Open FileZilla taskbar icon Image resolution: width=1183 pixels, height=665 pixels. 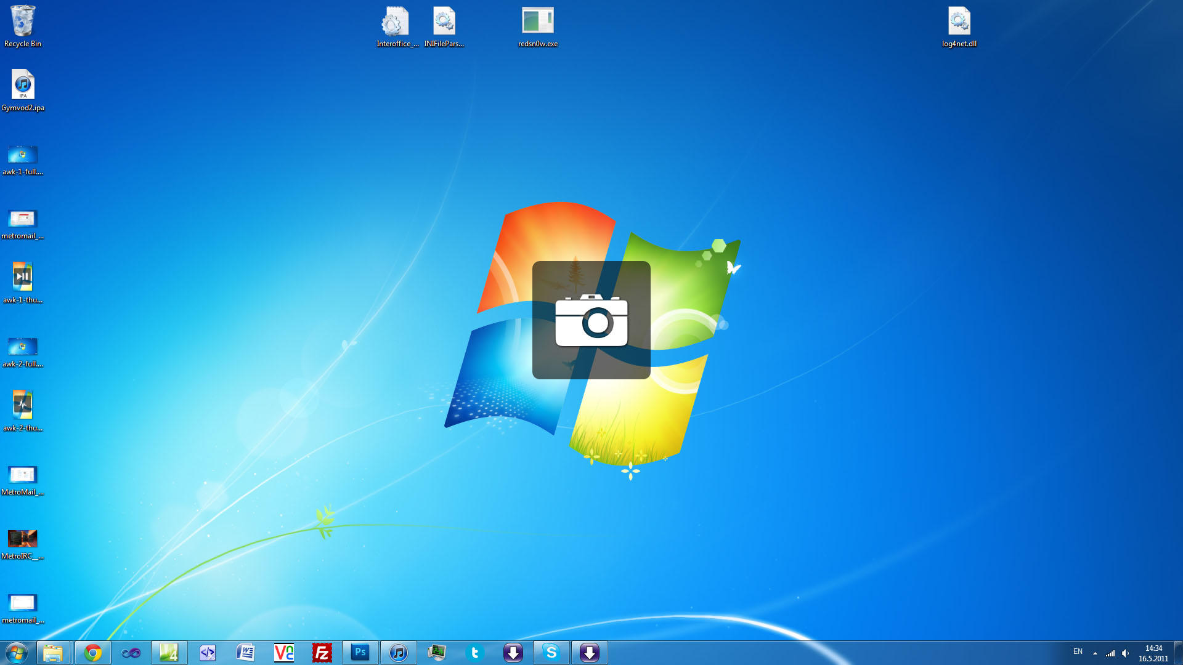coord(322,653)
